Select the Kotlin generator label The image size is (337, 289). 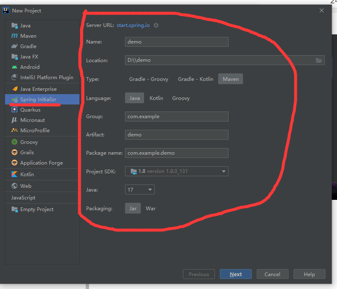[x=27, y=174]
